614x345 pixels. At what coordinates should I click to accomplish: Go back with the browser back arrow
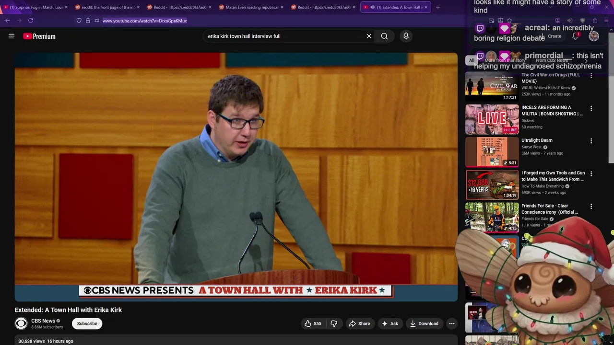point(8,21)
